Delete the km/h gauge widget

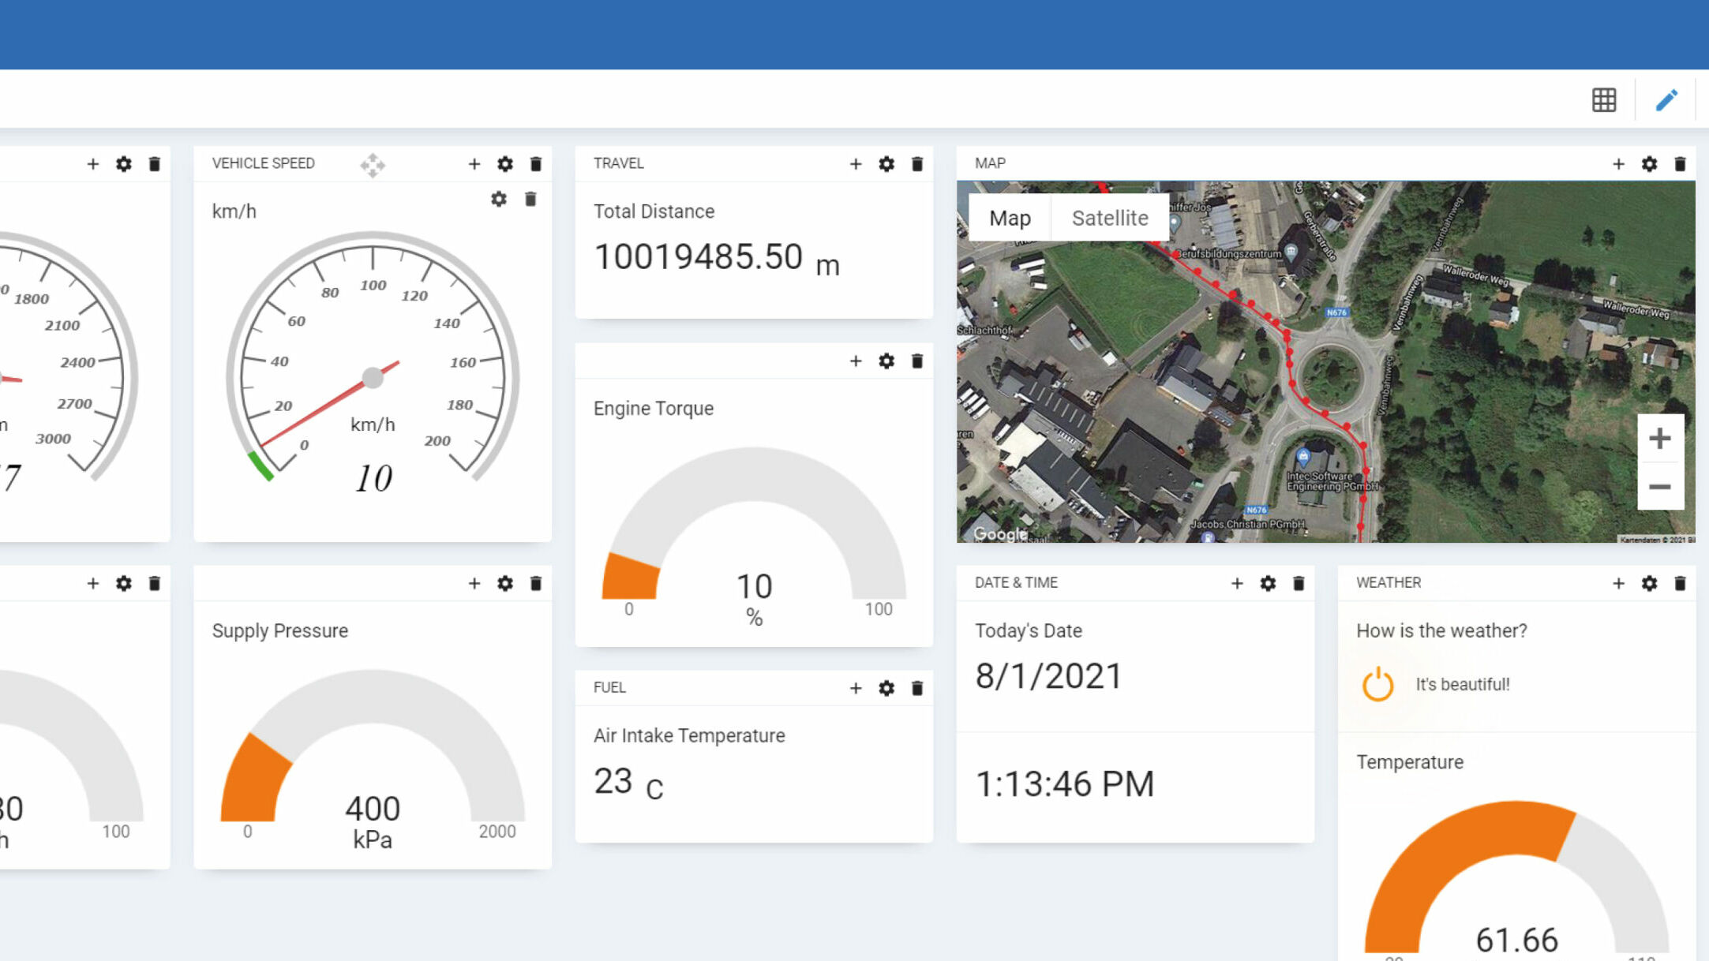pyautogui.click(x=530, y=199)
